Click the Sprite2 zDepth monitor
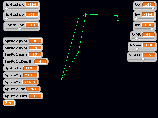Viewport: 158px width, 118px height. click(26, 62)
